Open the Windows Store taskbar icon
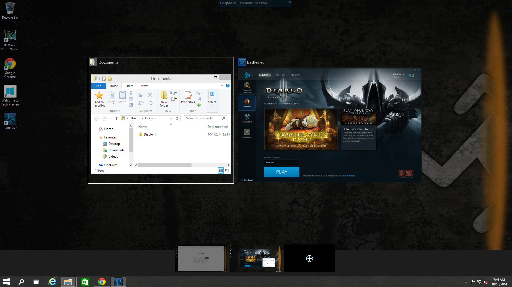512x287 pixels. click(85, 282)
